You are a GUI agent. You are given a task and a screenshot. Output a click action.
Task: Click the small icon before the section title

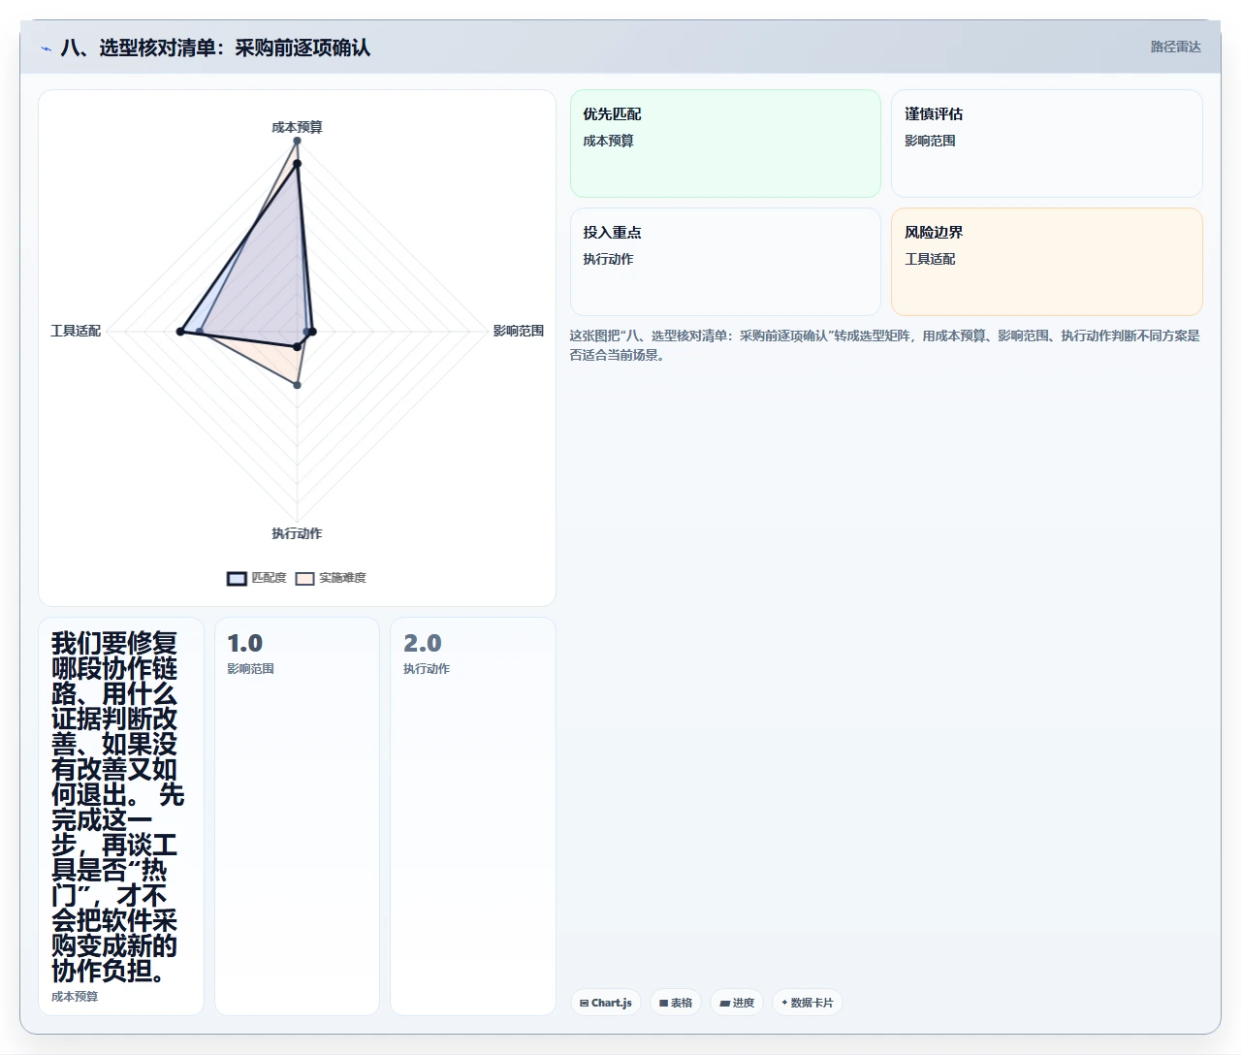46,48
